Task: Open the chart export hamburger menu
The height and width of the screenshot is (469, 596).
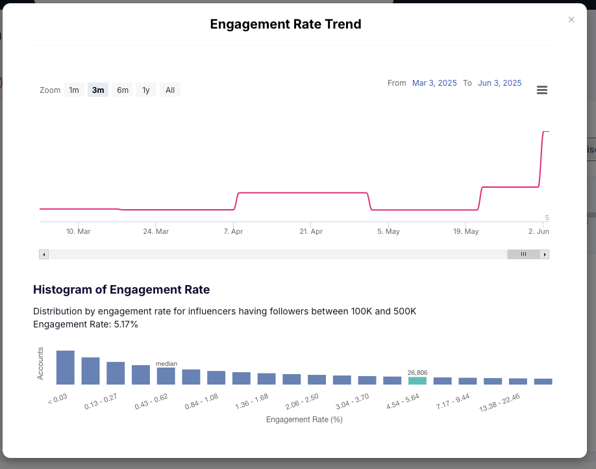Action: coord(542,90)
